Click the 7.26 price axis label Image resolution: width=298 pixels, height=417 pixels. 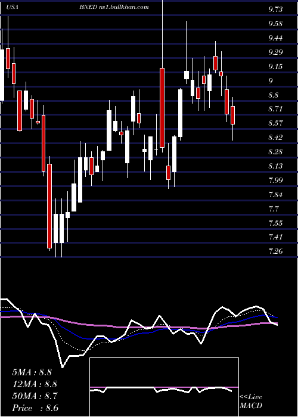(x=275, y=251)
